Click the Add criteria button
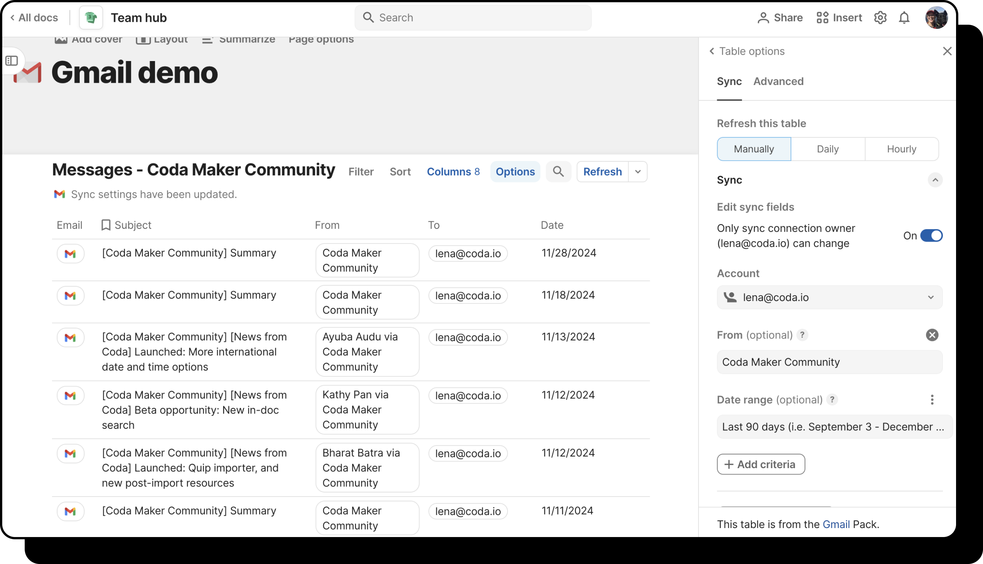The width and height of the screenshot is (983, 564). tap(760, 464)
